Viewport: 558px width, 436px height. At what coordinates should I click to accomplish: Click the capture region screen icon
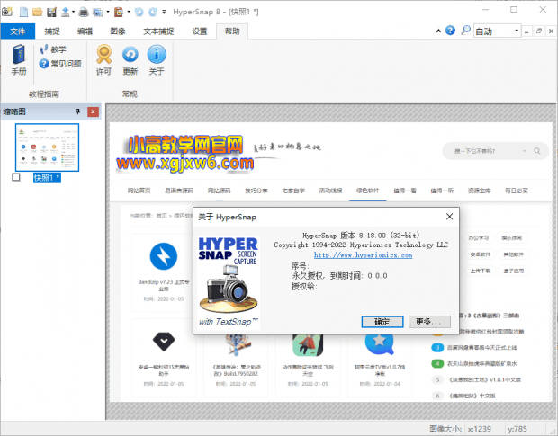tap(97, 12)
